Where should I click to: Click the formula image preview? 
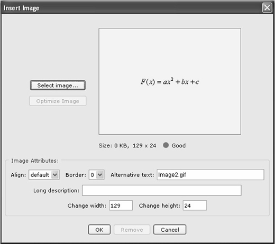(170, 81)
